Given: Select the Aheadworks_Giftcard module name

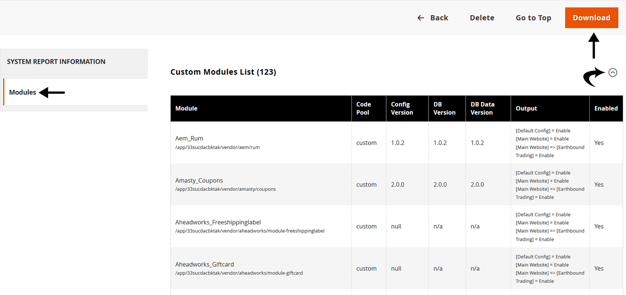Looking at the screenshot, I should [x=205, y=264].
